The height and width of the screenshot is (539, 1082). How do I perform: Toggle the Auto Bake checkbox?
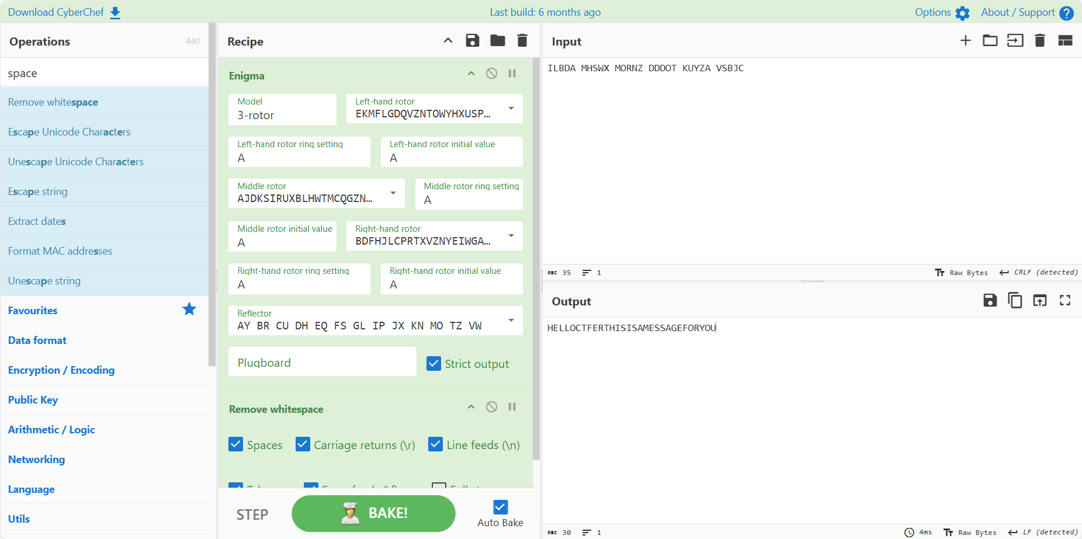[x=501, y=507]
